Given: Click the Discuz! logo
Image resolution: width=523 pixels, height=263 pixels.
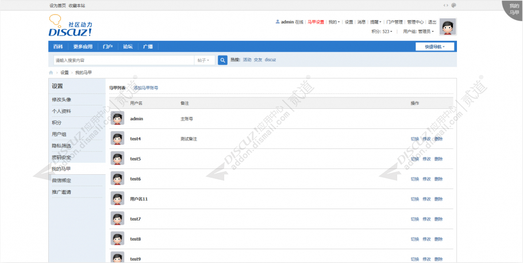Looking at the screenshot, I should point(70,25).
